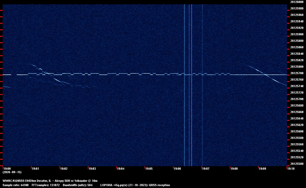The image size is (306, 188).
Task: Click the WM9C/KQ9RSS station description text
Action: point(50,181)
